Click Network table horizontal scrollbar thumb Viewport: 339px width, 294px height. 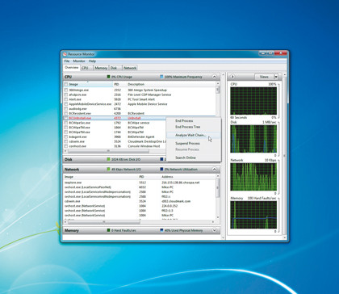(103, 222)
